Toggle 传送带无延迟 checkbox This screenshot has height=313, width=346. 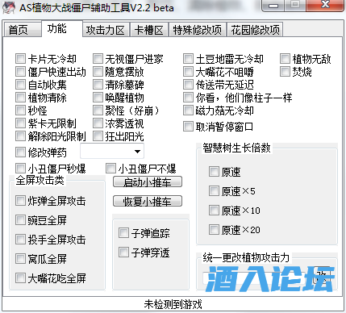coord(188,85)
